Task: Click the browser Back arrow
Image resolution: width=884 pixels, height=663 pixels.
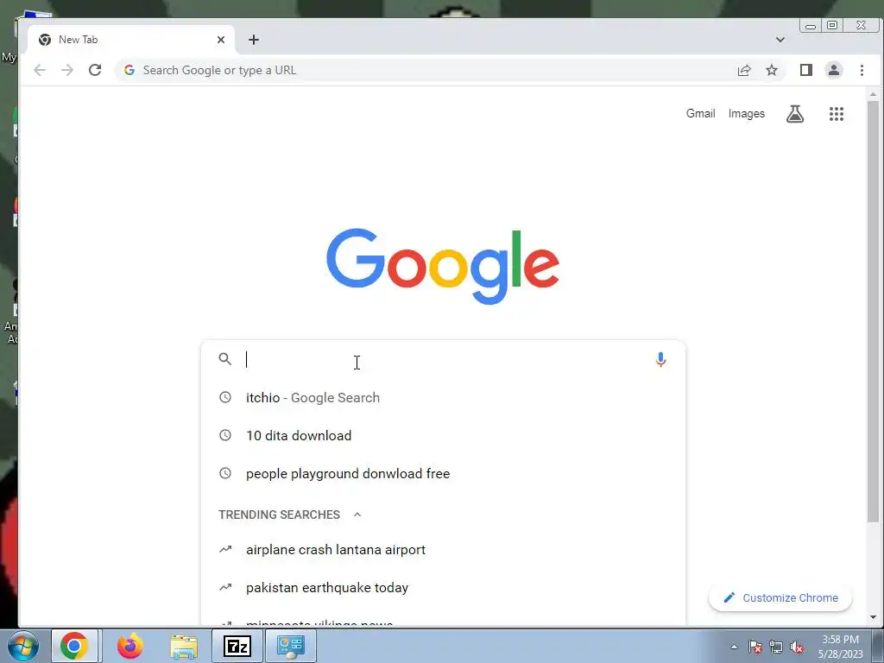Action: point(40,70)
